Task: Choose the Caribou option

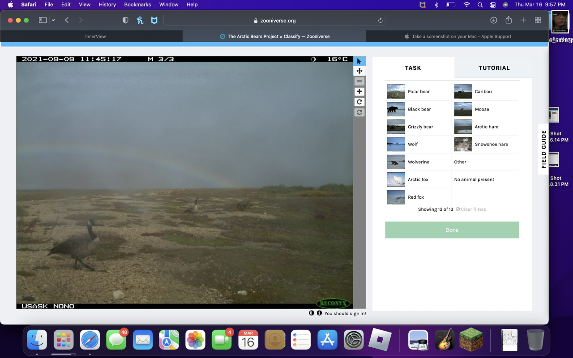Action: coord(485,91)
